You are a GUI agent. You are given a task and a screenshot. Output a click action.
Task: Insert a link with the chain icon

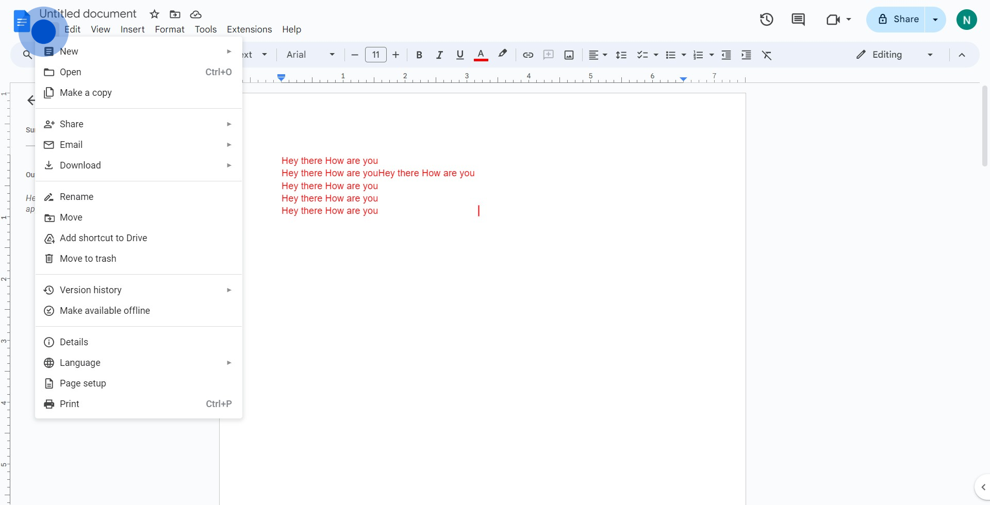pyautogui.click(x=528, y=55)
